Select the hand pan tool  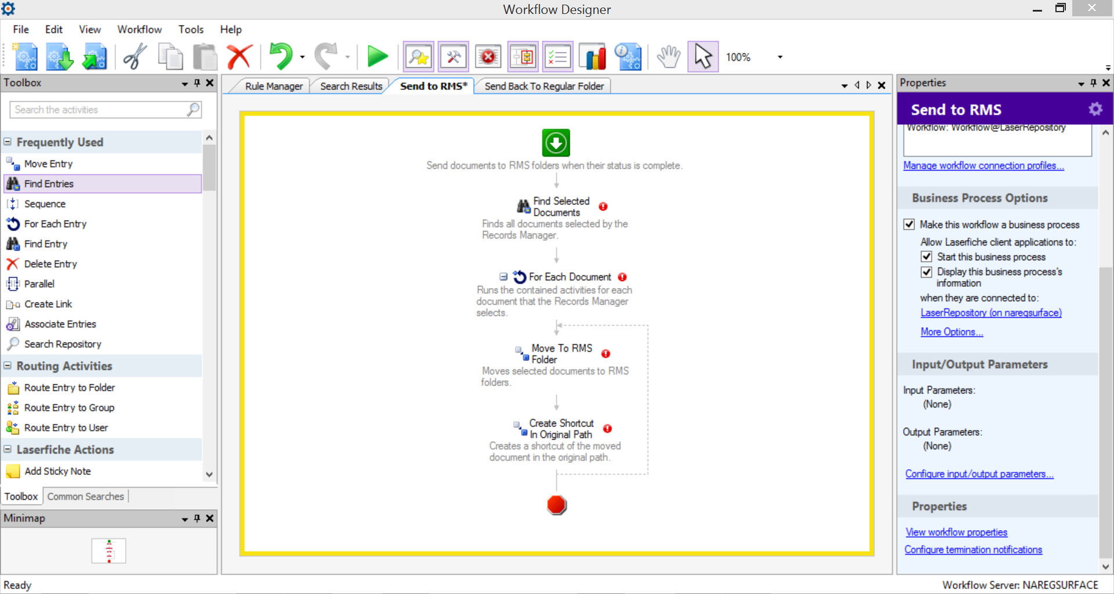[668, 57]
